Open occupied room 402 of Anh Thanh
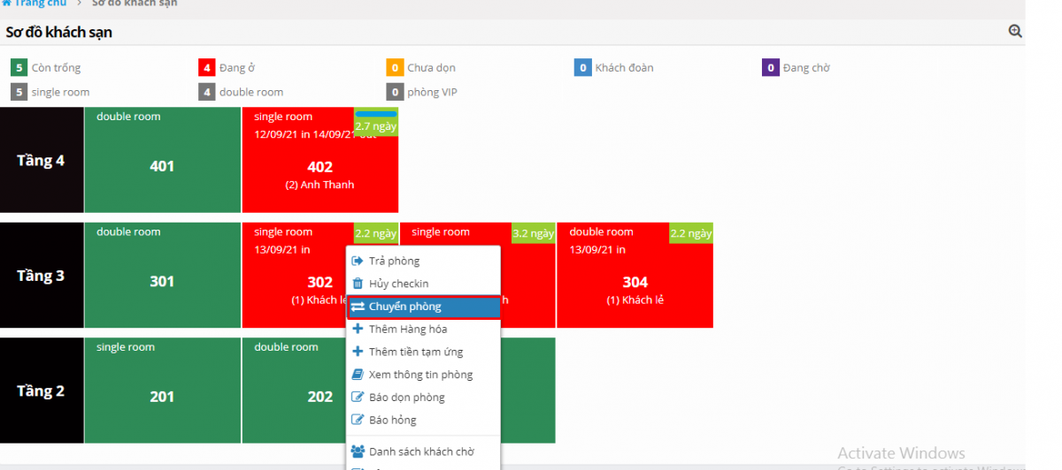This screenshot has width=1062, height=470. tap(319, 167)
